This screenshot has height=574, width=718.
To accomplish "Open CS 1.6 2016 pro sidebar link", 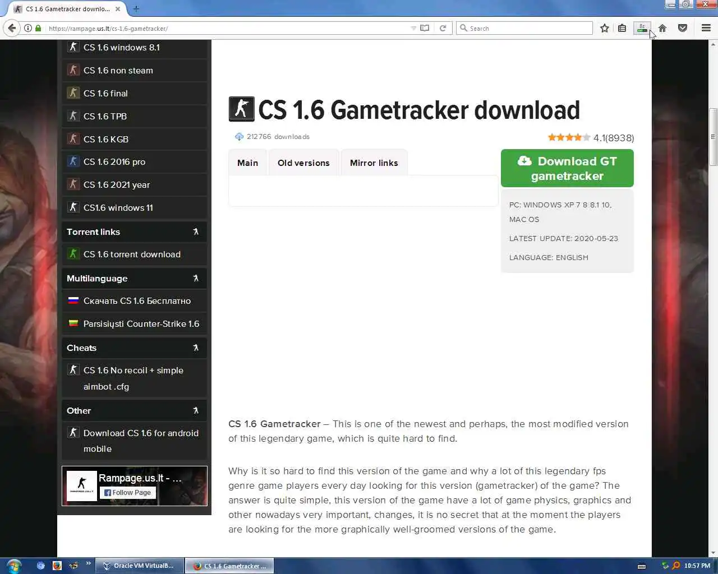I will tap(114, 162).
